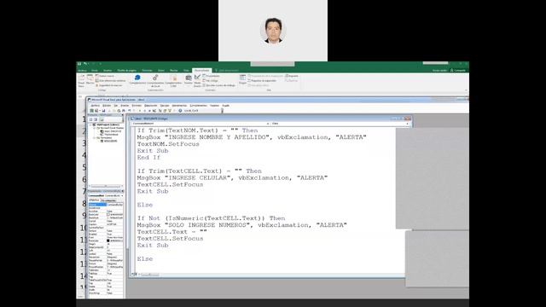
Task: Open the Click procedure dropdown in code window
Action: point(407,123)
